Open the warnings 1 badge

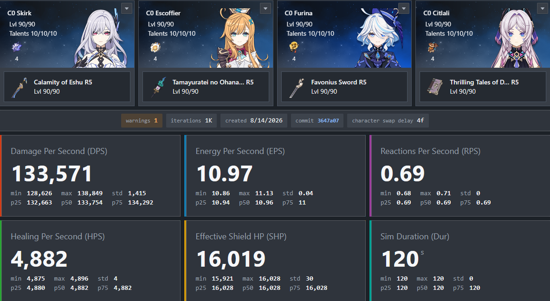point(142,121)
